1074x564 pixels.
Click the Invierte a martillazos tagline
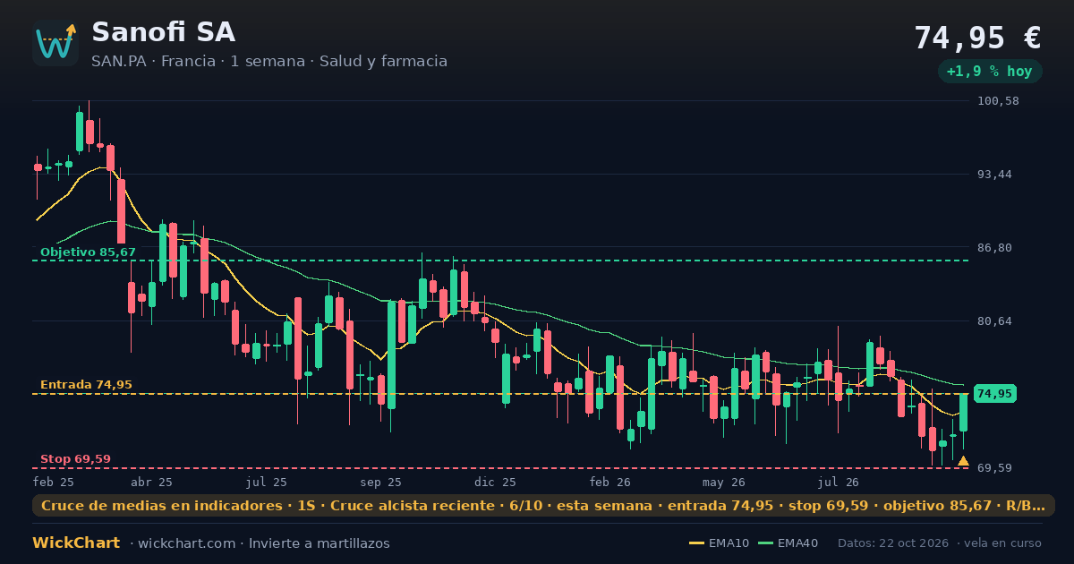[320, 543]
